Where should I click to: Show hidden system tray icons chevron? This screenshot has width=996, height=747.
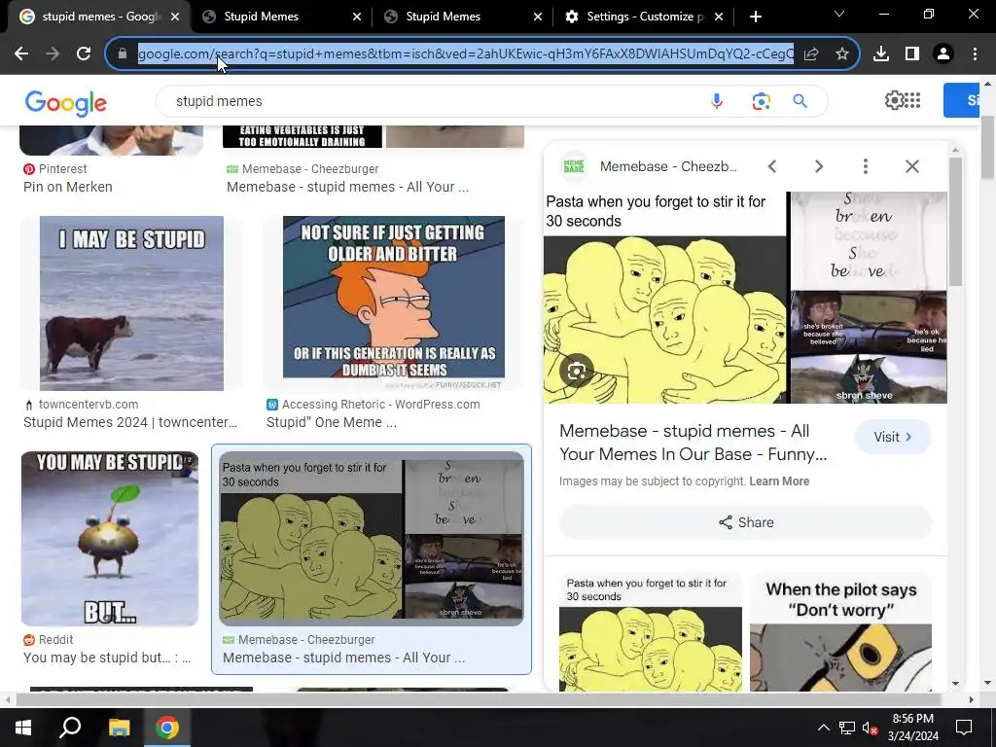[823, 728]
